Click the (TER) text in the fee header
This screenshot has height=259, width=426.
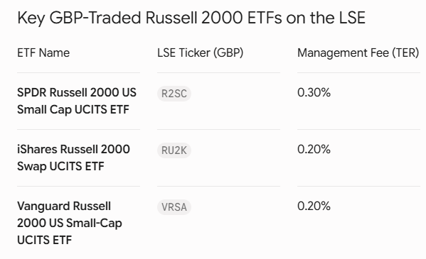(405, 53)
